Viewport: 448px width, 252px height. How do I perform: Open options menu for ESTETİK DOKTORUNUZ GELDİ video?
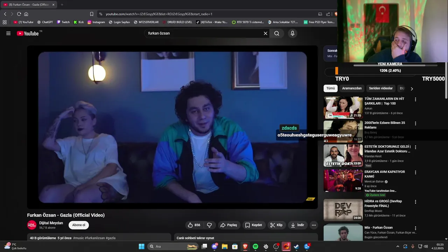(415, 147)
